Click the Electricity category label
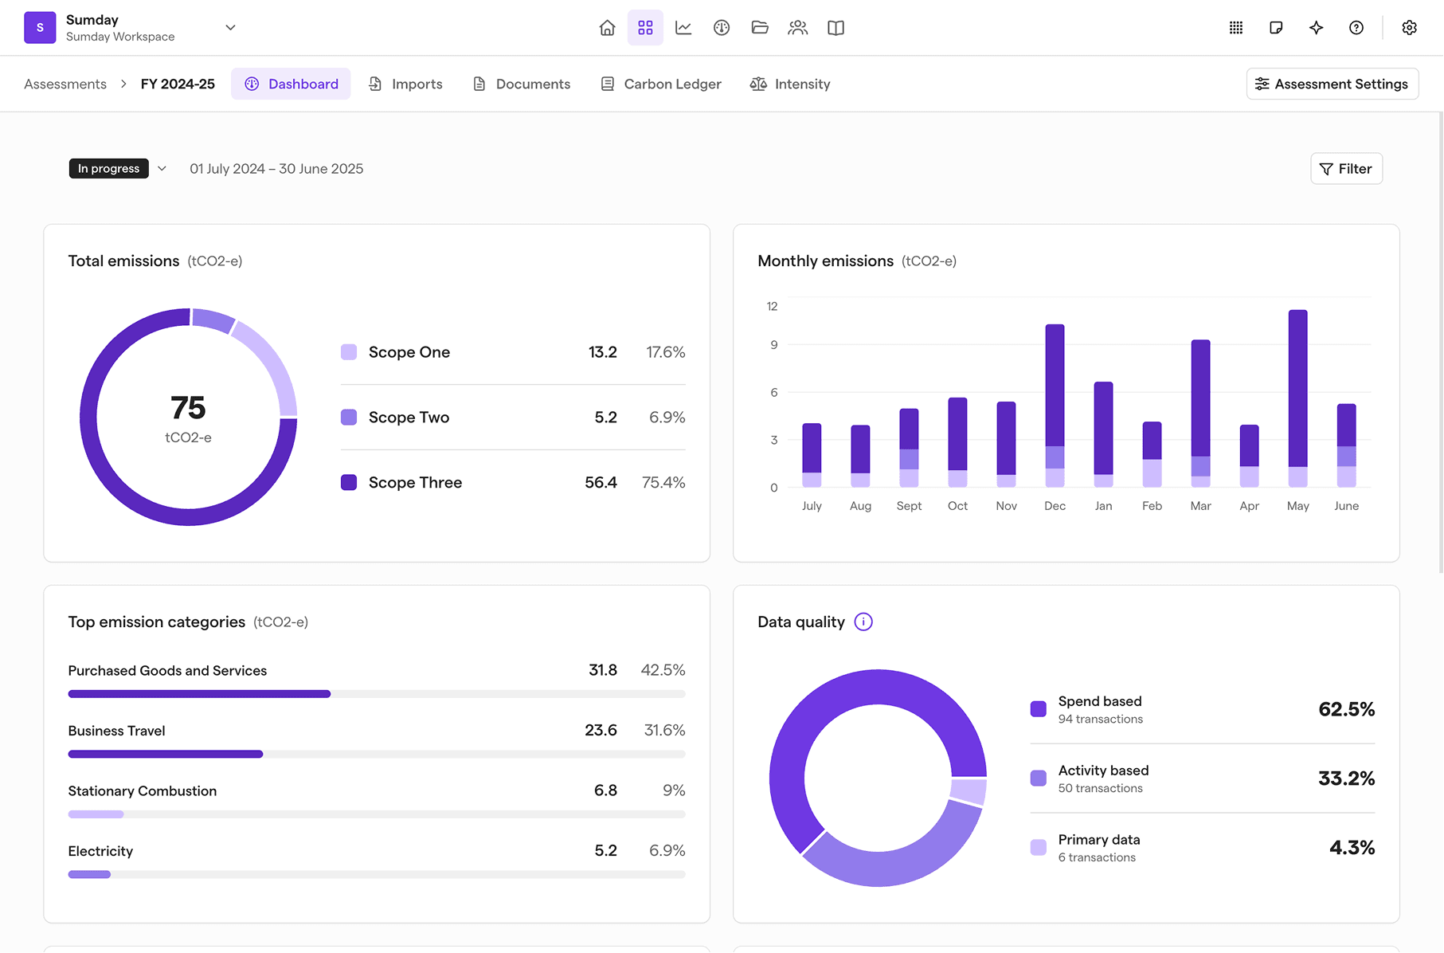1444x953 pixels. pos(100,851)
